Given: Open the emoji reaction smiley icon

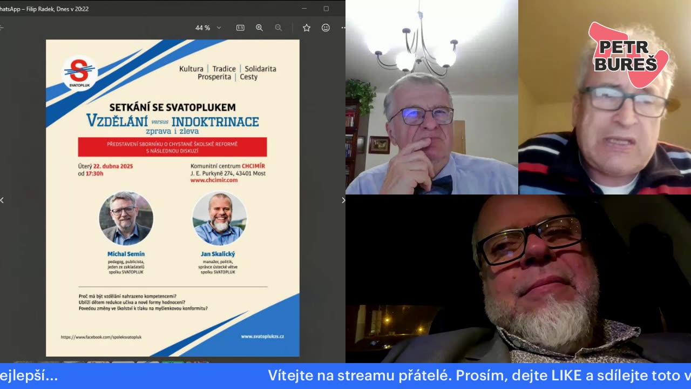Looking at the screenshot, I should click(326, 28).
